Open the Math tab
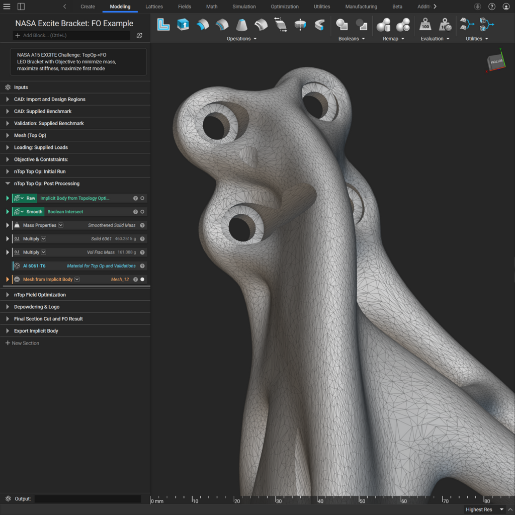 click(212, 7)
